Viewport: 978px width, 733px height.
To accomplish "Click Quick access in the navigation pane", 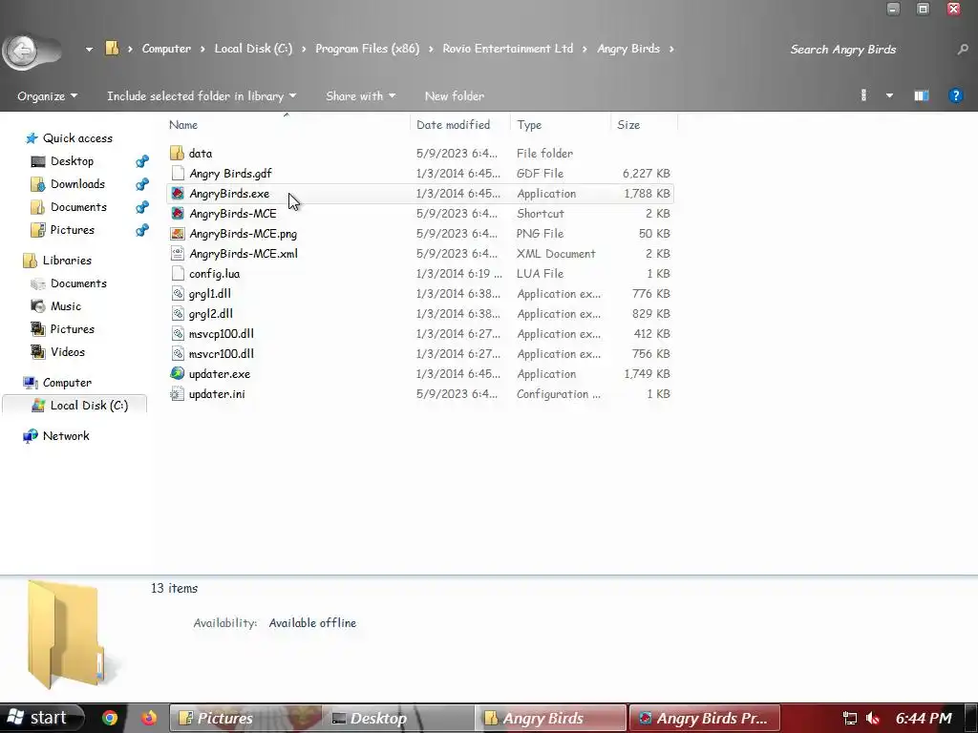I will [77, 138].
